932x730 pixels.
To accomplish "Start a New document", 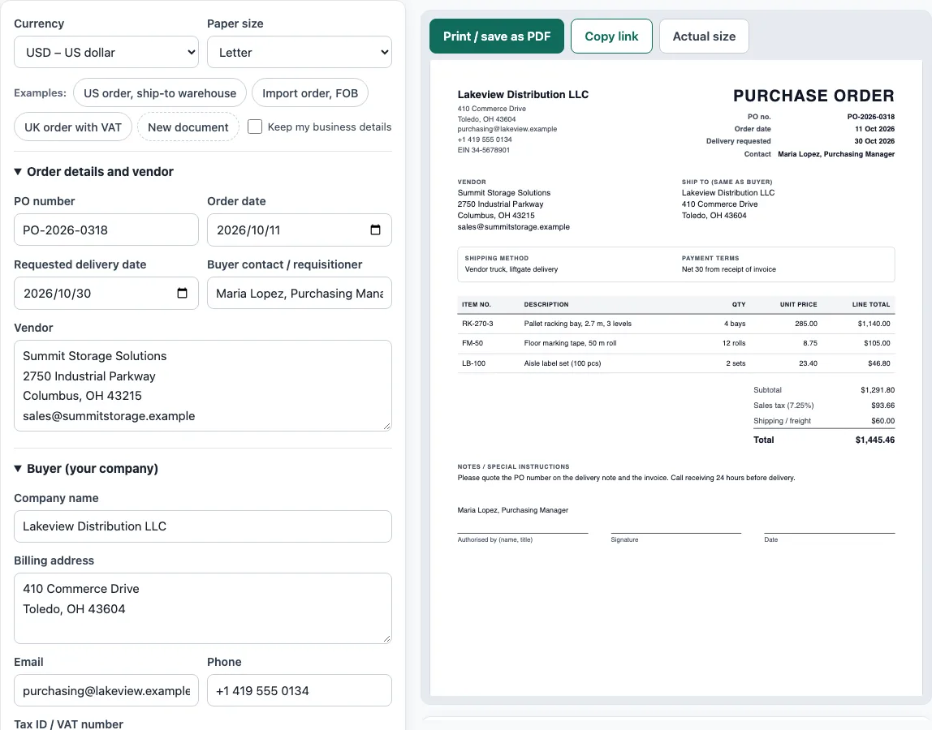I will pyautogui.click(x=188, y=127).
